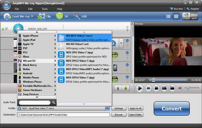Toggle the third title row checkbox
Screen dimensions: 202x128
(11, 68)
